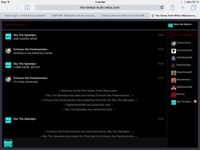200x150 pixels.
Task: Reload the page with the refresh icon
Action: click(162, 7)
